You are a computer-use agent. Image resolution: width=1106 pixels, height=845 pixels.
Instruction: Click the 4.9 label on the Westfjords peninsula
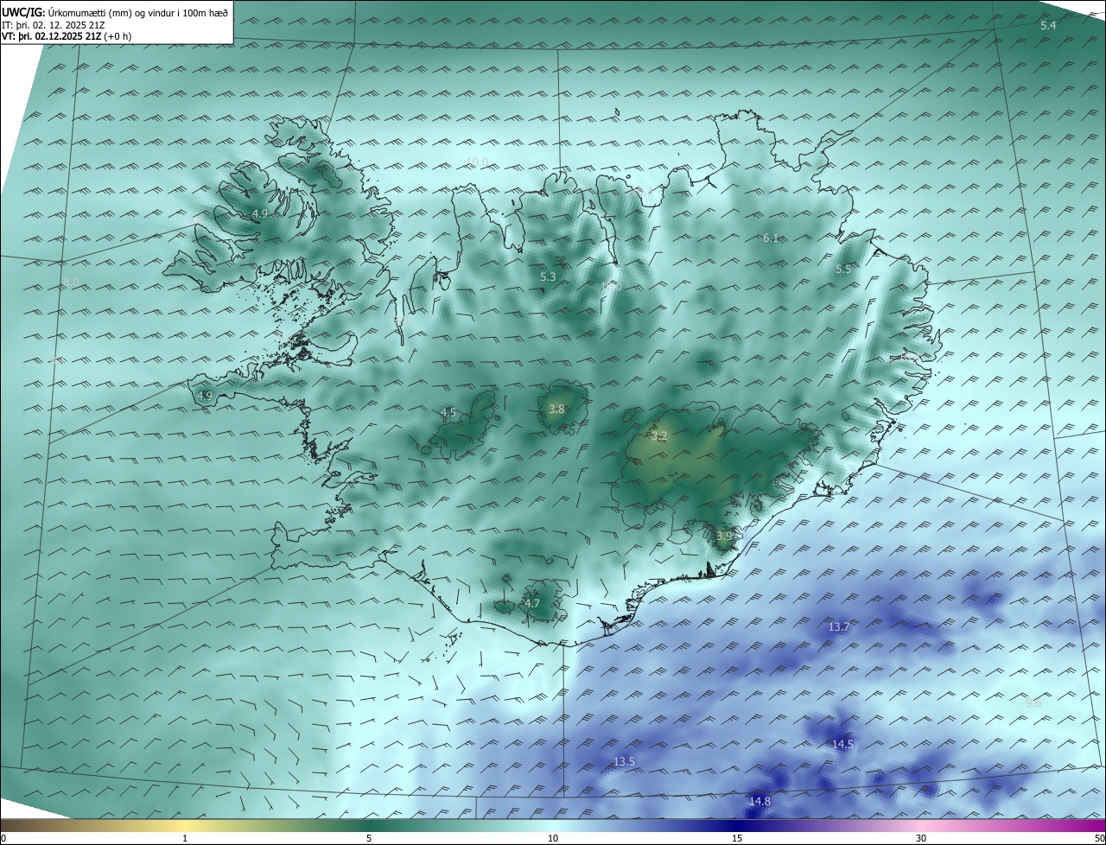pos(260,213)
